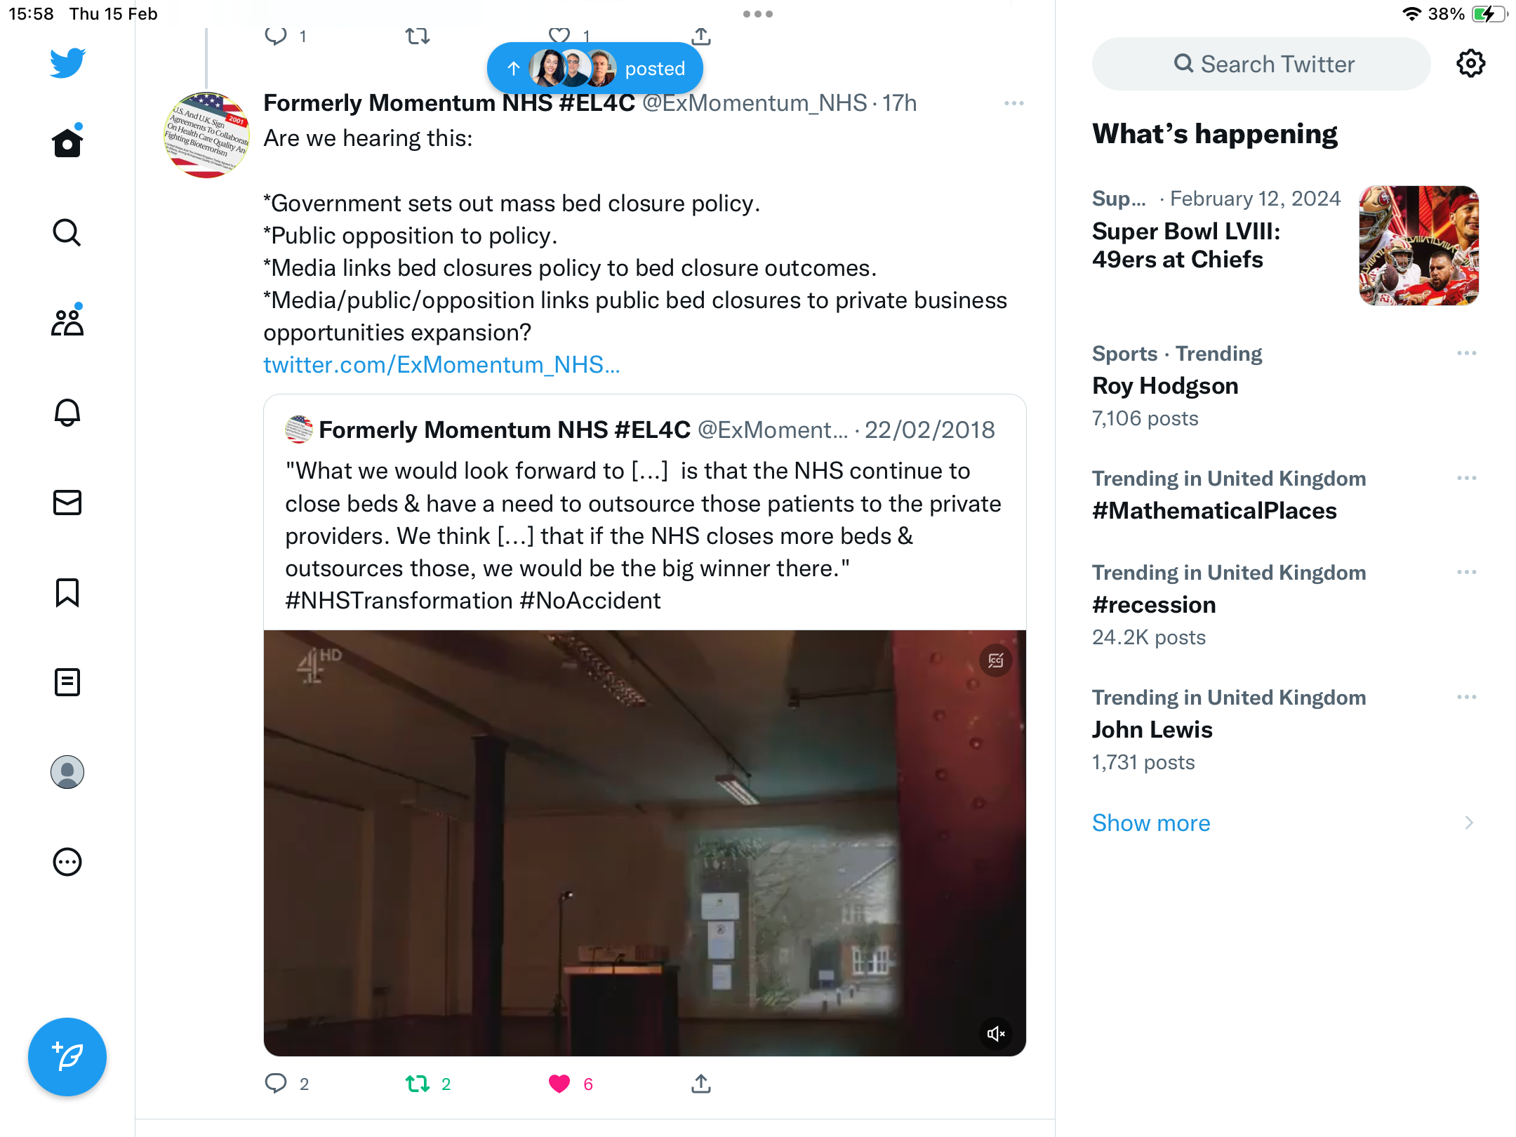Open more options for the ExMomentum_NHS post
The width and height of the screenshot is (1516, 1137).
click(x=1014, y=103)
